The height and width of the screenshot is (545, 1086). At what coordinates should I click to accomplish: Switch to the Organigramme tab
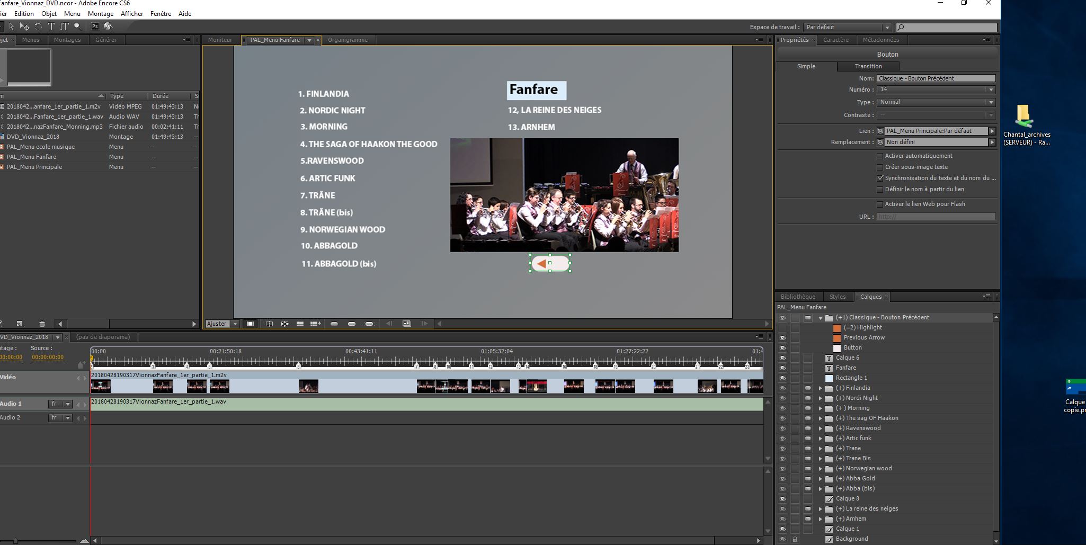coord(348,40)
